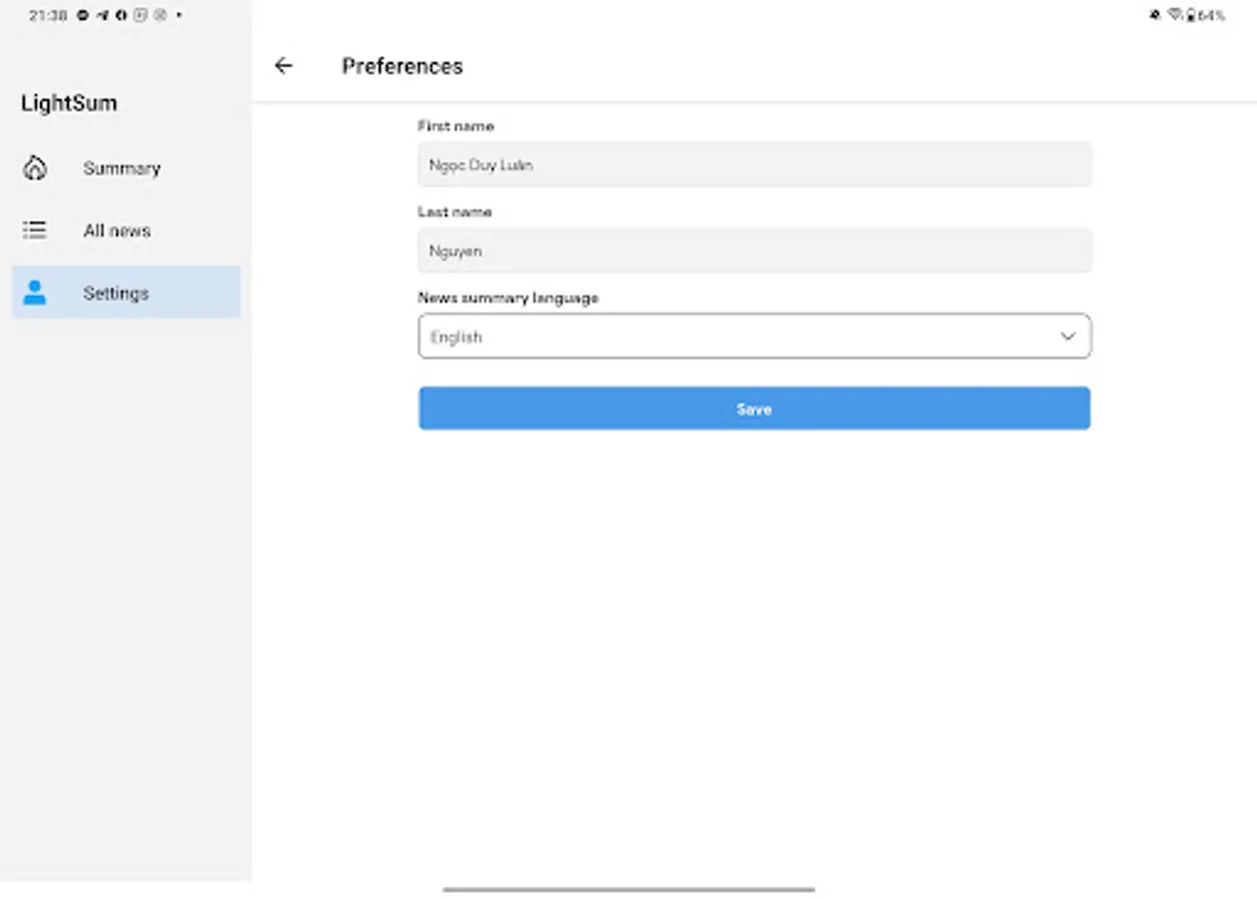The height and width of the screenshot is (899, 1257).
Task: Click the Settings person icon
Action: (x=35, y=293)
